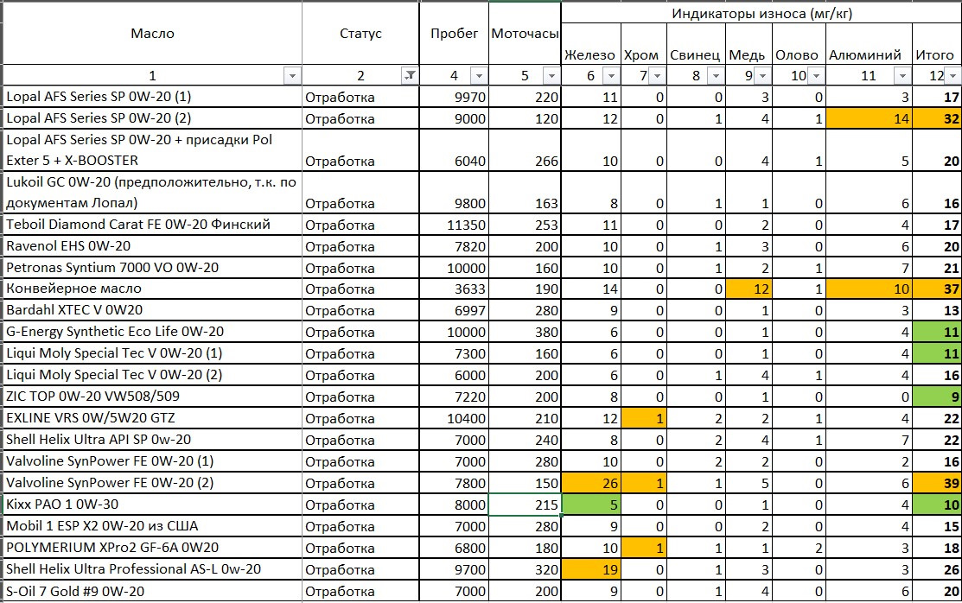
Task: Click cell 'Shell Helix Ultra API SP 0w-20'
Action: [152, 439]
